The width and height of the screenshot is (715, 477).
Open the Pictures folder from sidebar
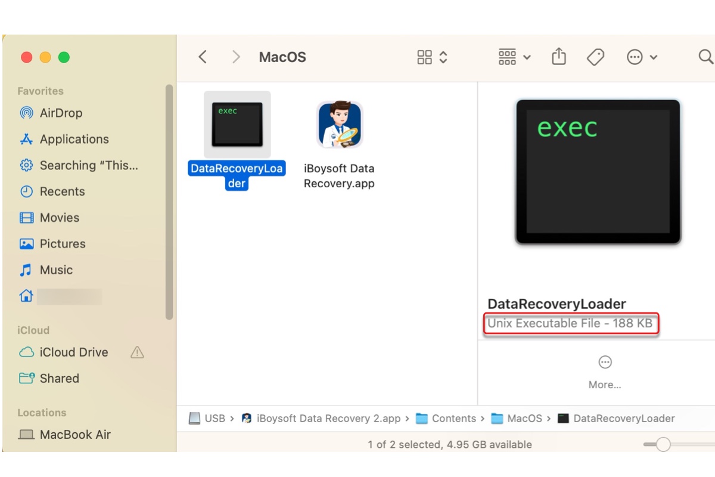61,244
